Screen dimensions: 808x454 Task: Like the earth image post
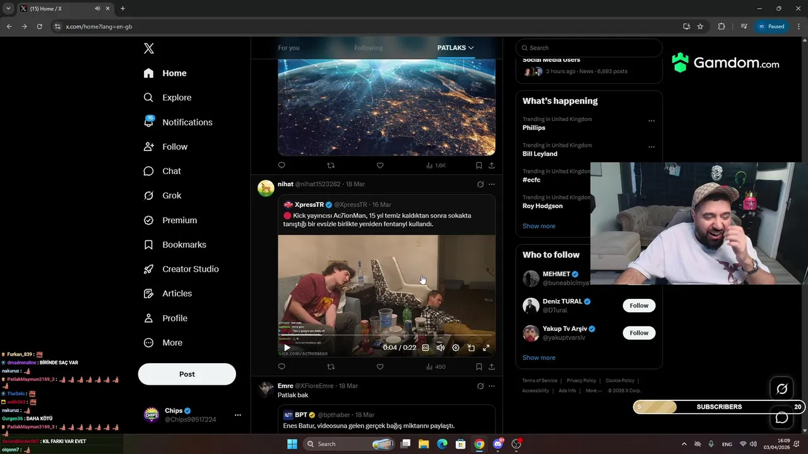click(x=380, y=165)
